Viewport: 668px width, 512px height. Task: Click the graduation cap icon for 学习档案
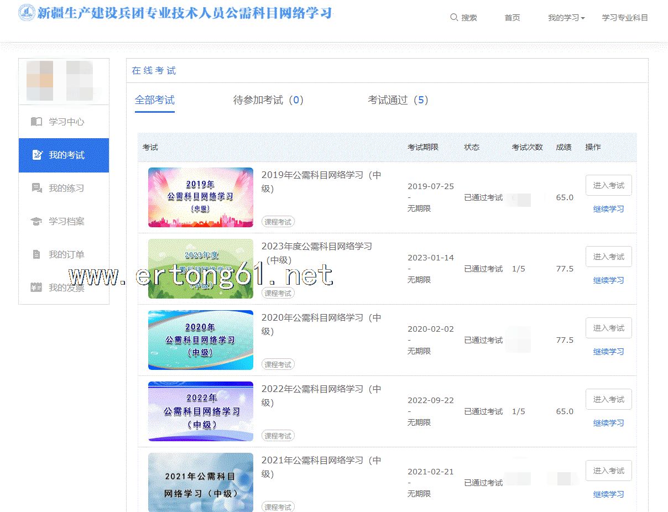point(36,221)
